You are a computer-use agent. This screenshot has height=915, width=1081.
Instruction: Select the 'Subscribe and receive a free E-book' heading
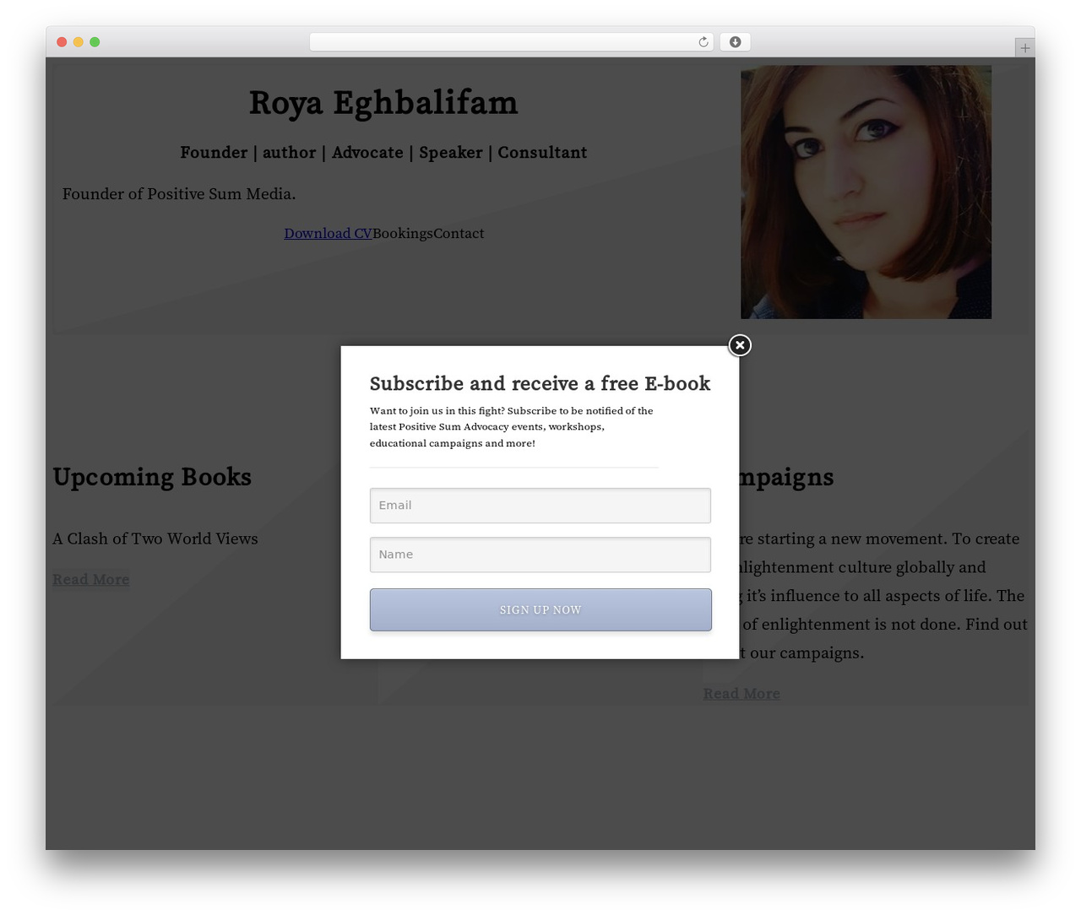pos(540,383)
